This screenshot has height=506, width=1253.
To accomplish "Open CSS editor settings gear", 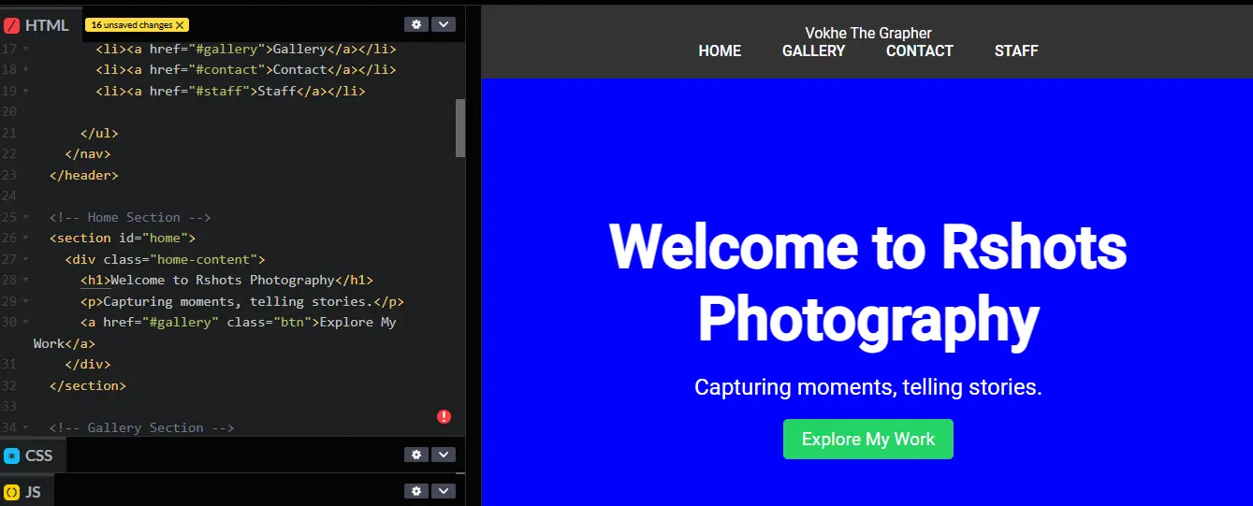I will 416,455.
